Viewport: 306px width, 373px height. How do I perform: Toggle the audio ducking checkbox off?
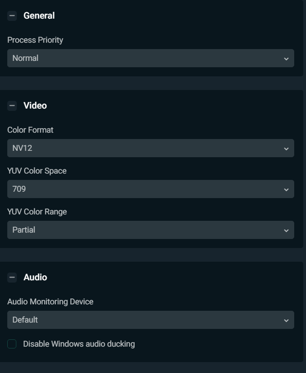tap(11, 344)
